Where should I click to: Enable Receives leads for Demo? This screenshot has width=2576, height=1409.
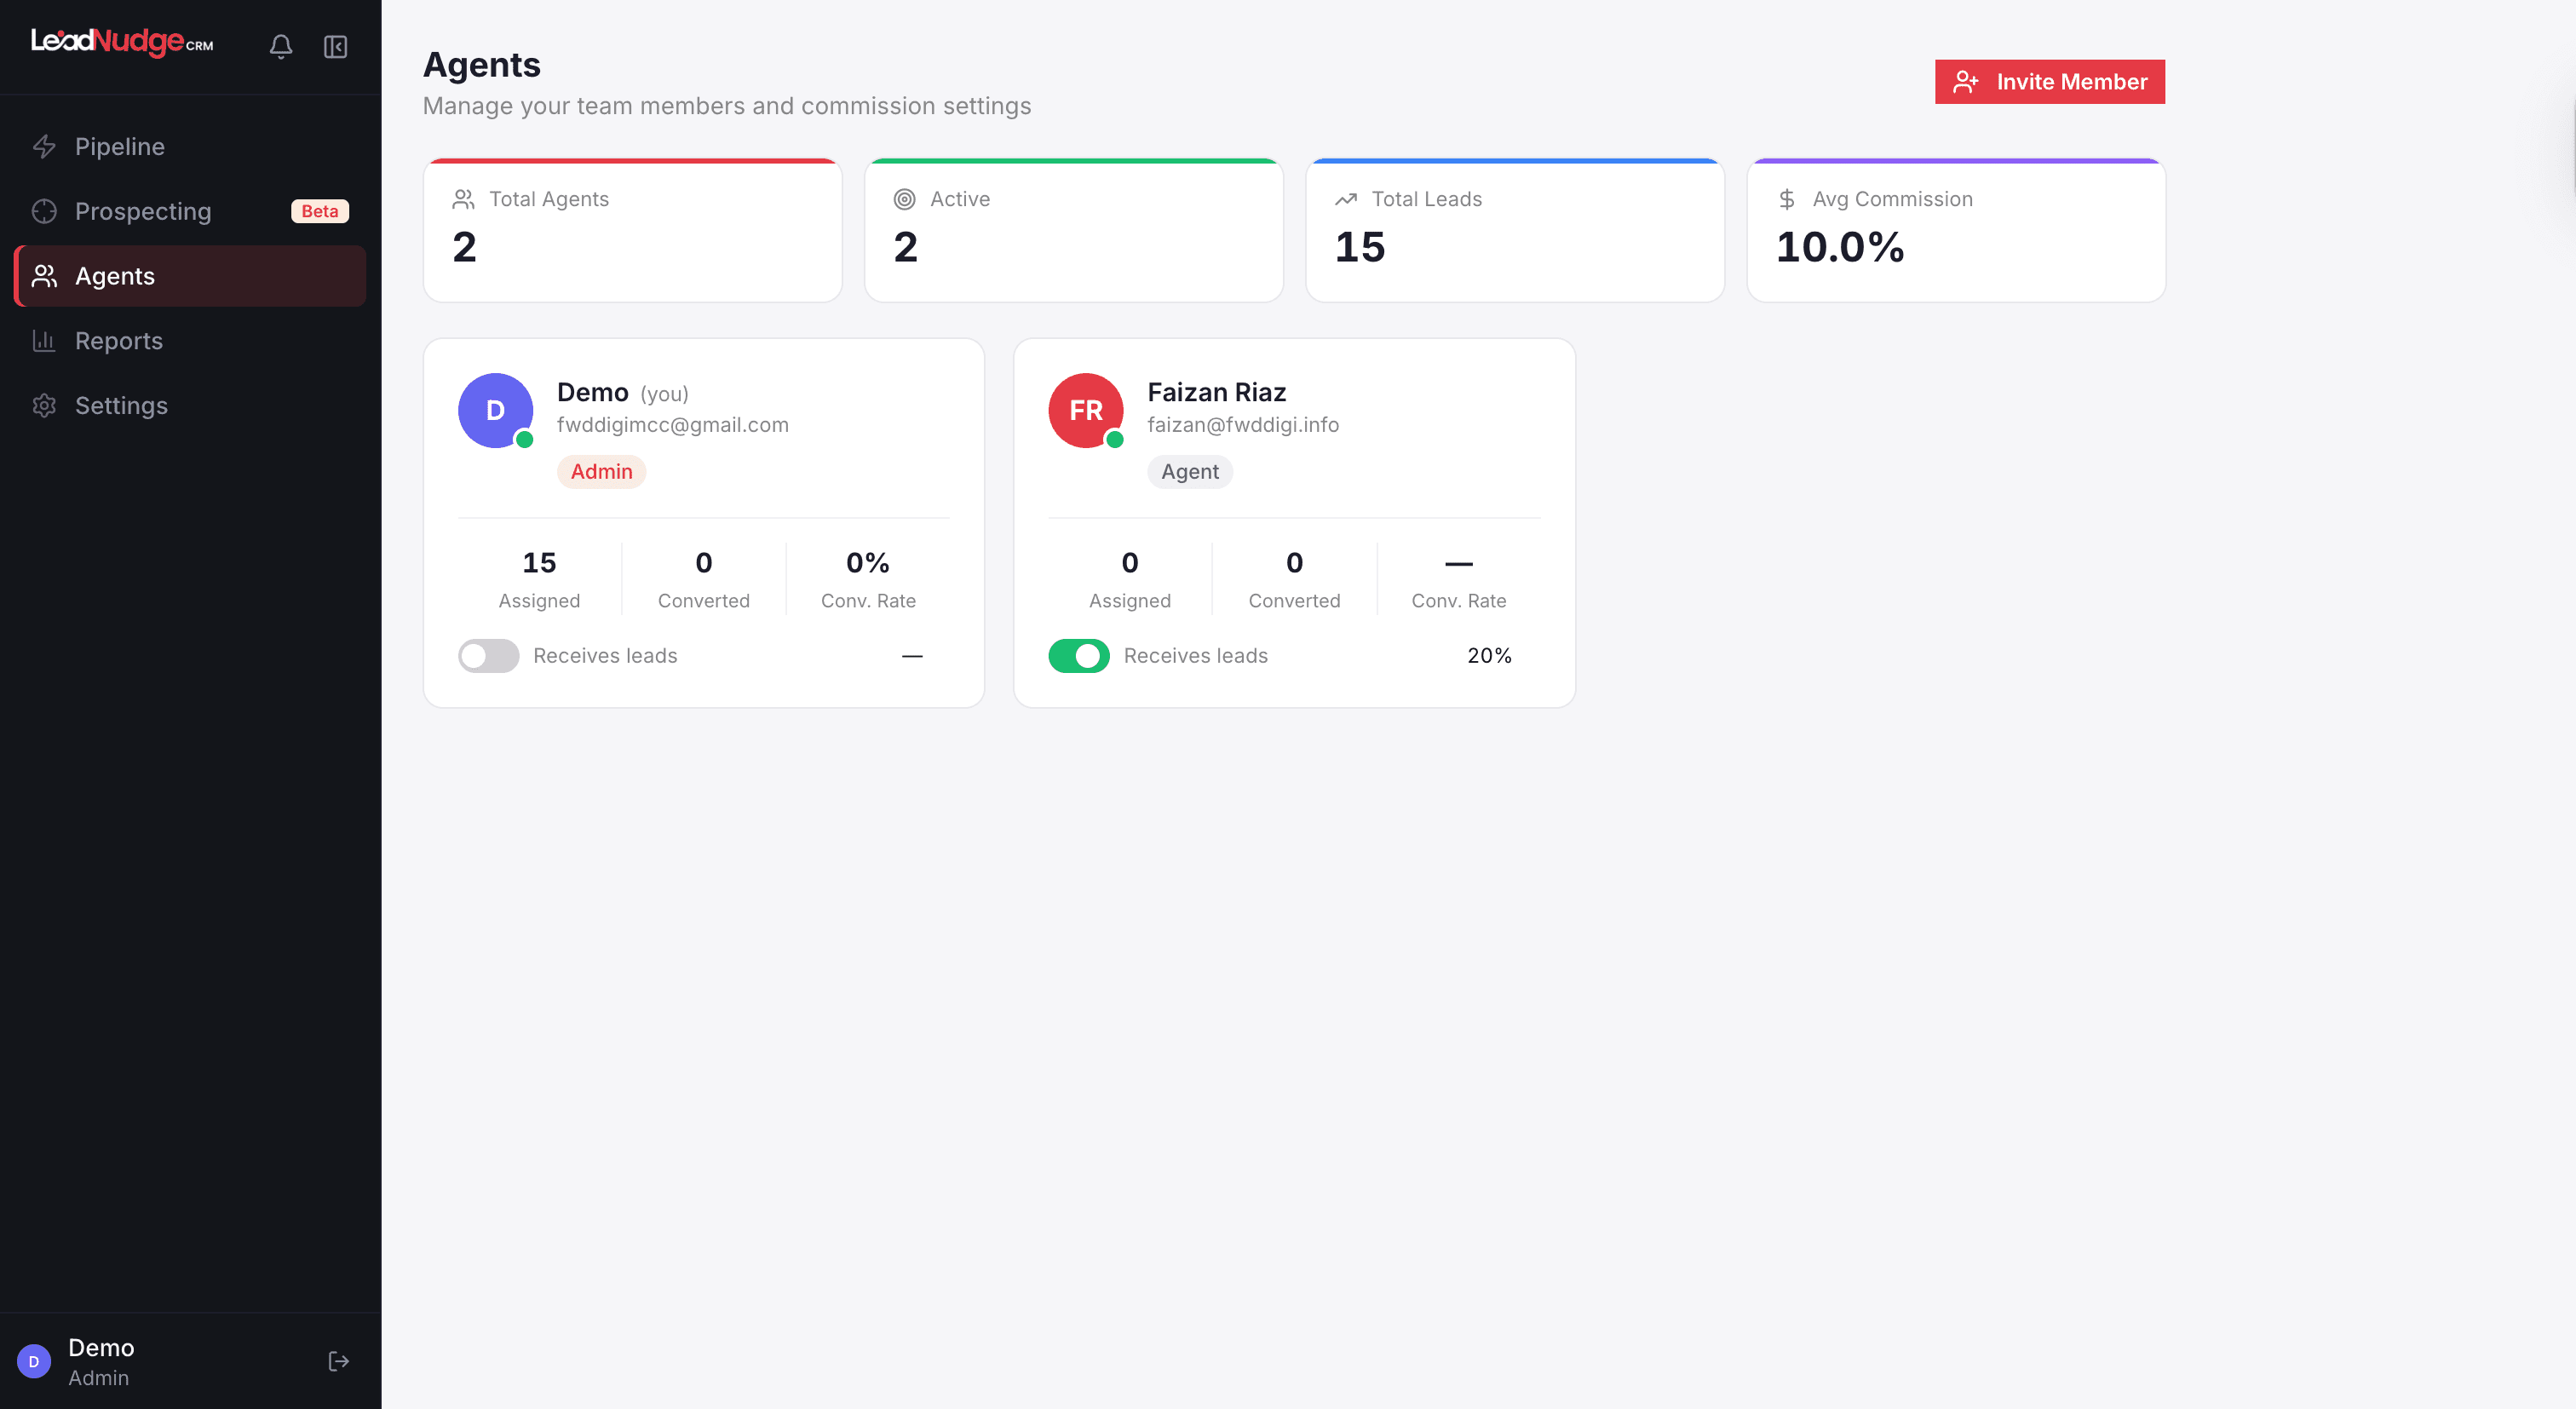pos(488,656)
